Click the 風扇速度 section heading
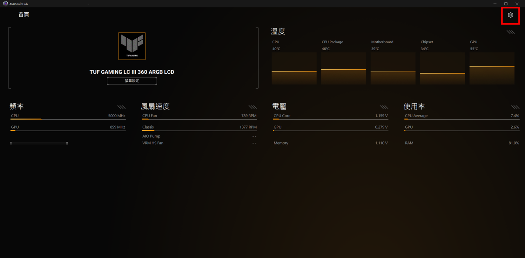525x258 pixels. 155,106
